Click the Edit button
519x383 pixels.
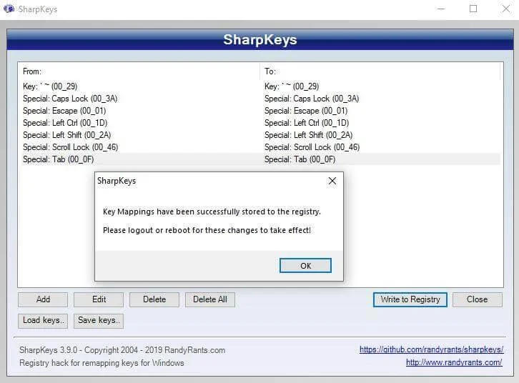click(99, 299)
